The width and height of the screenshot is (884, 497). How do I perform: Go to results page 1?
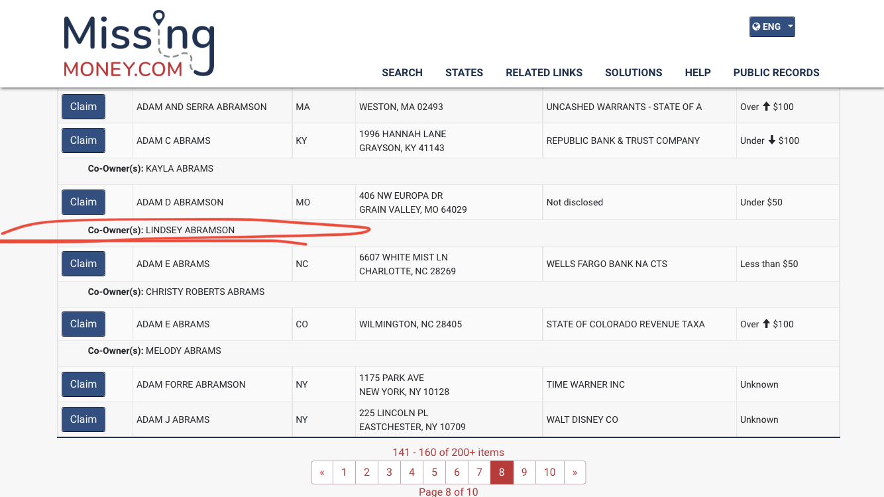pos(344,472)
